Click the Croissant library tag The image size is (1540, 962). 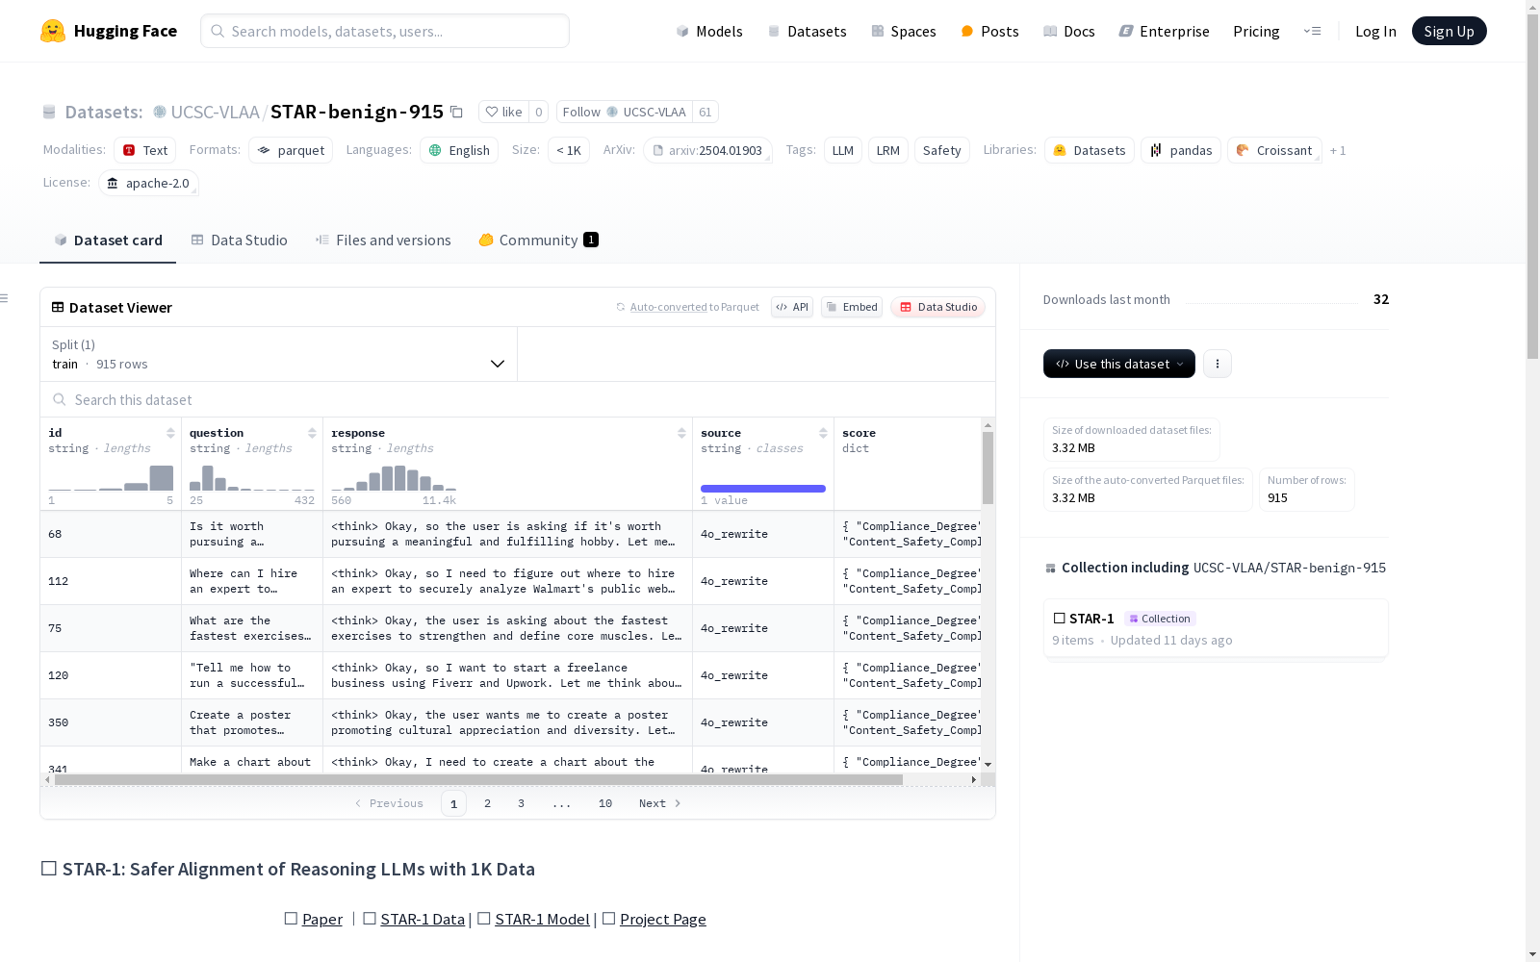1274,150
